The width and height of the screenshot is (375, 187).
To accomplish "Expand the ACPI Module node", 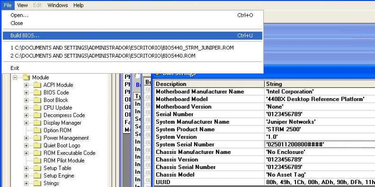I will (26, 85).
